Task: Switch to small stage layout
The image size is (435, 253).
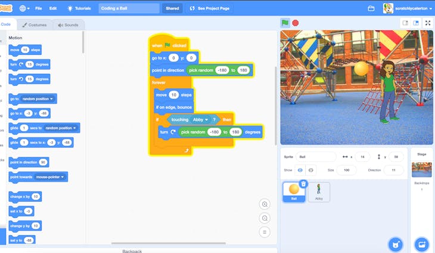Action: point(405,23)
